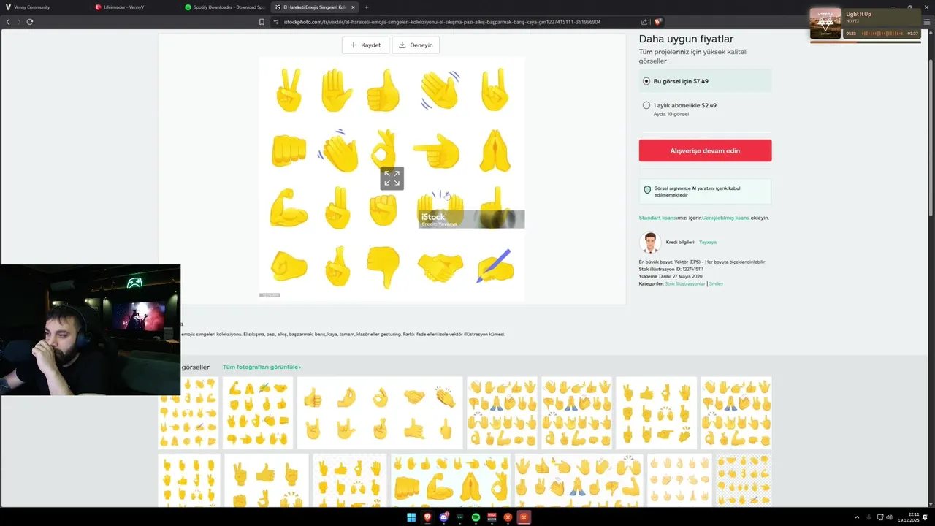Select the 'Bu görsel için $7.49' option
The image size is (935, 526).
(x=705, y=81)
